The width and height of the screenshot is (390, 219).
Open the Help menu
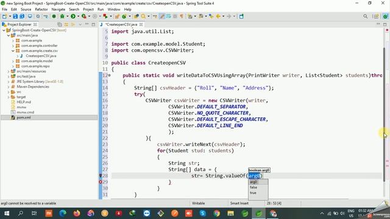tap(127, 9)
